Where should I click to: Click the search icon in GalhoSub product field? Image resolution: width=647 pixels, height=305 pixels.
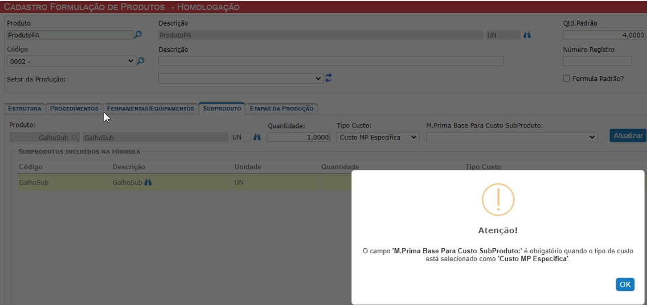[x=75, y=137]
